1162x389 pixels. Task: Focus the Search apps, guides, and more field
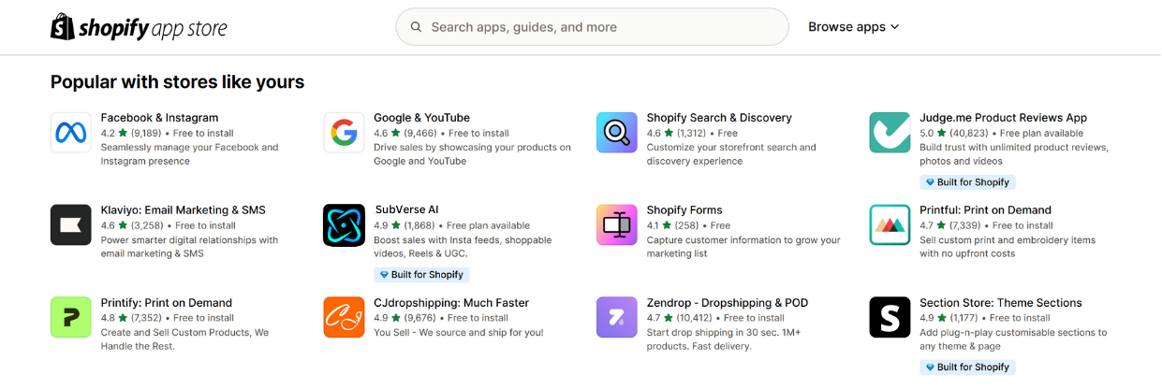[592, 27]
